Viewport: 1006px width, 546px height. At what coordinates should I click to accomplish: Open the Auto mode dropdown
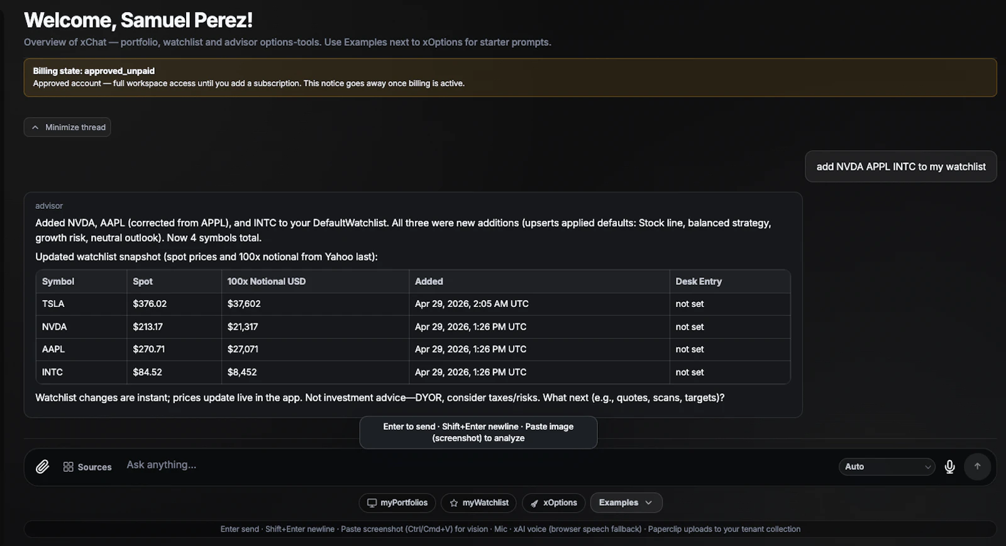(x=887, y=467)
